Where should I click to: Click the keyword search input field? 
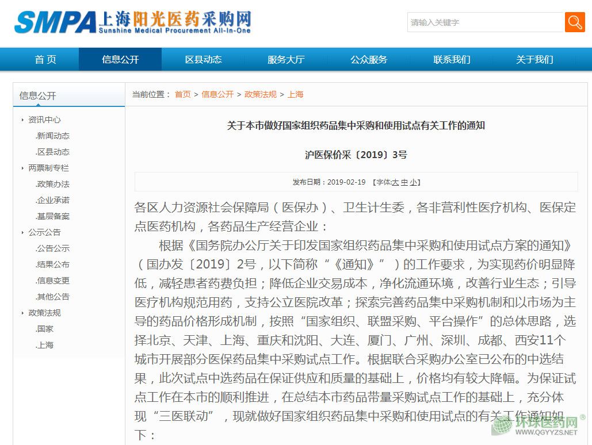485,22
